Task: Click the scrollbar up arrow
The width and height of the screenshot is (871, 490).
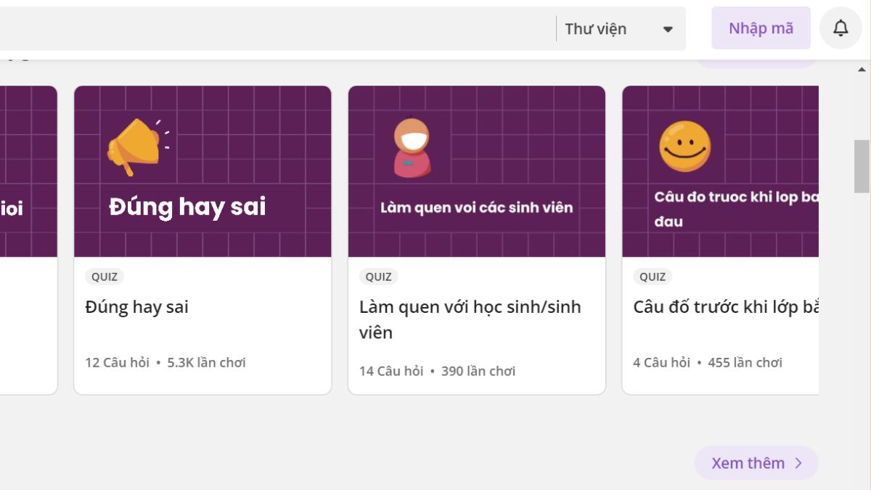Action: pyautogui.click(x=862, y=70)
